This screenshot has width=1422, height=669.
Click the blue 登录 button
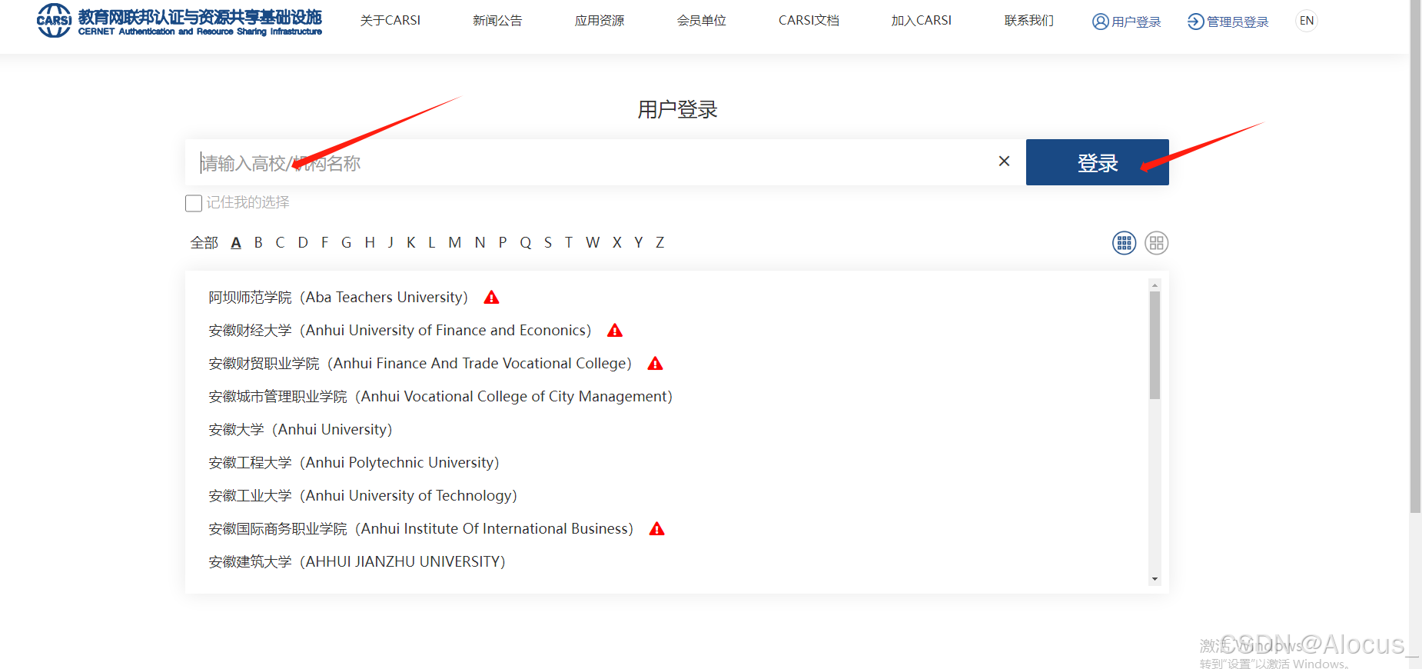(x=1098, y=162)
